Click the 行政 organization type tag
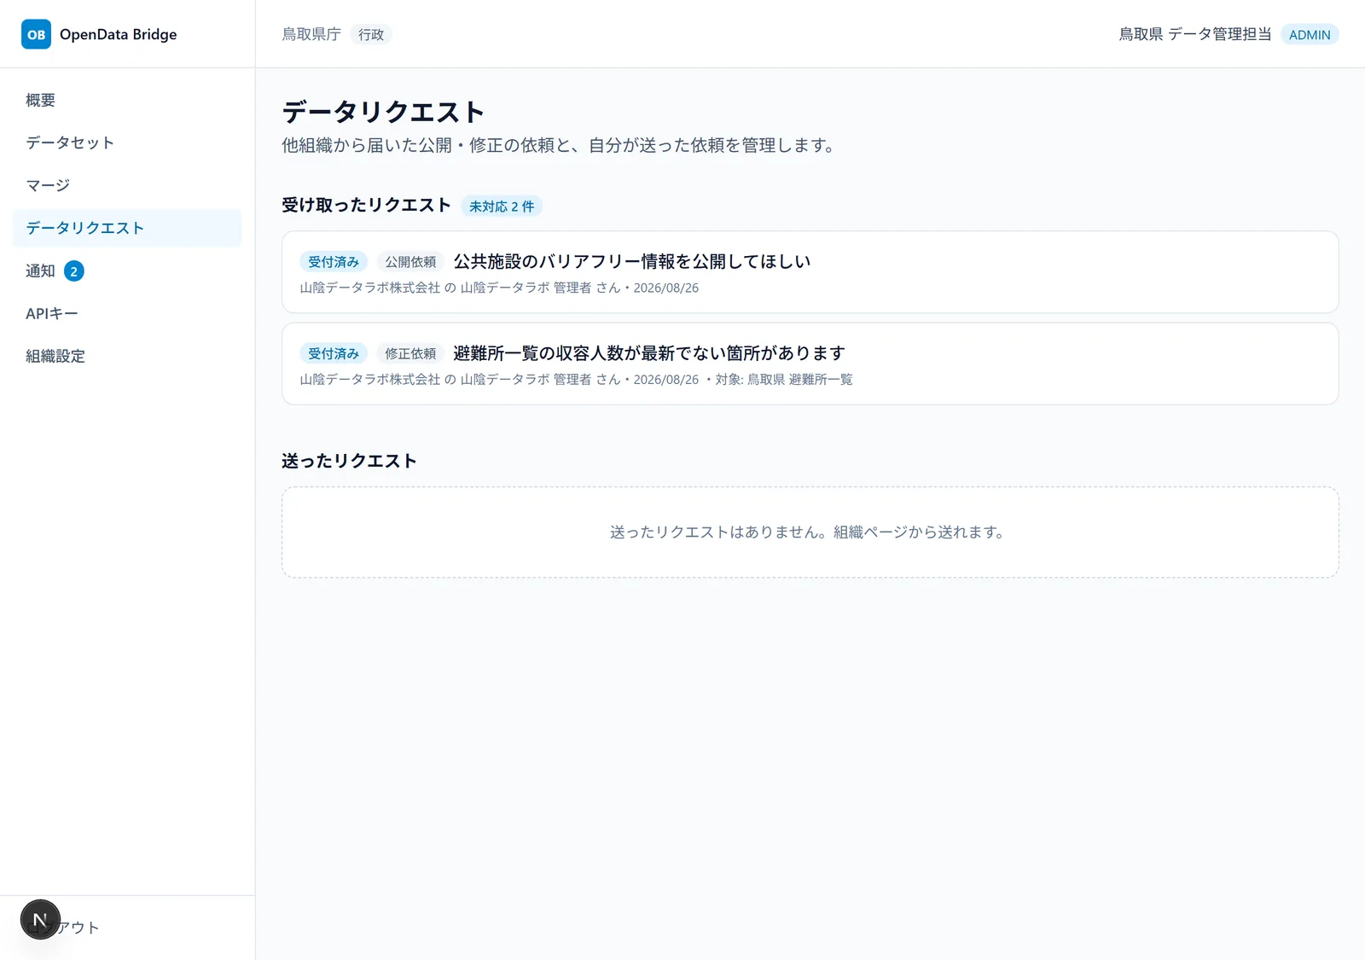The image size is (1365, 960). tap(371, 35)
